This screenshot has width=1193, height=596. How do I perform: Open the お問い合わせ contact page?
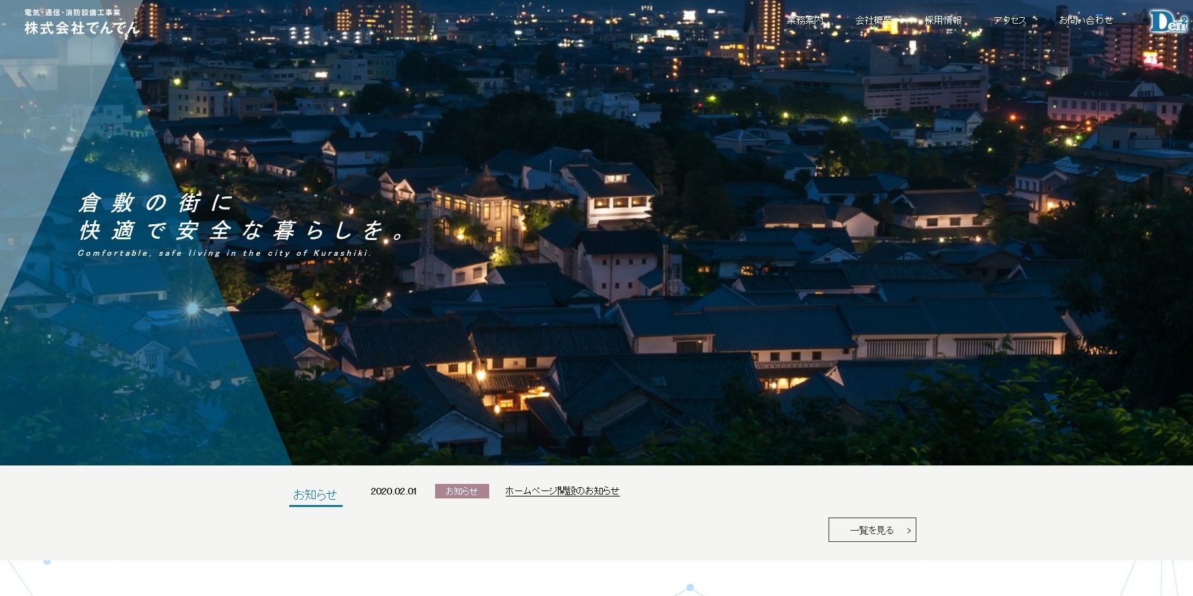[x=1085, y=20]
